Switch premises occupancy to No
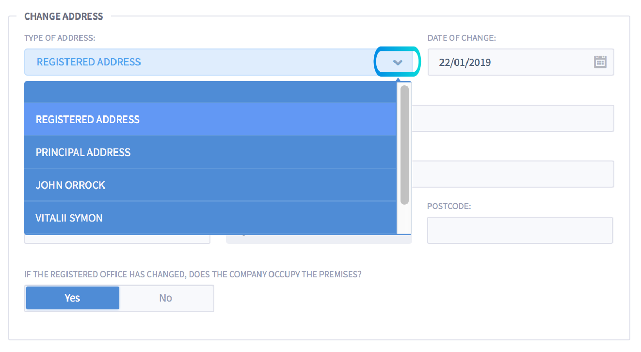Screen dimensions: 641x352 (166, 298)
